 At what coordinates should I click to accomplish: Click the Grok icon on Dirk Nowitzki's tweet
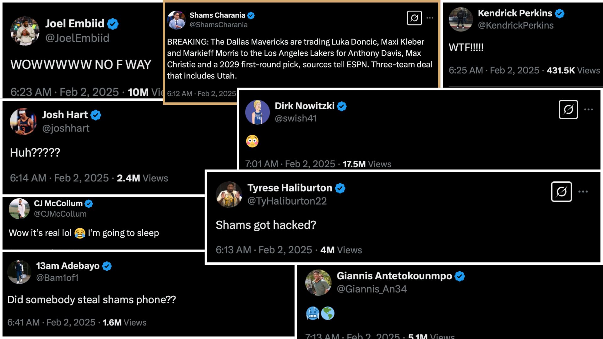coord(568,110)
